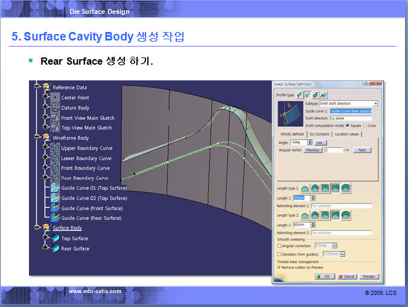Collapse the Reference Data tree node
Viewport: 408px width, 307px height.
[37, 88]
